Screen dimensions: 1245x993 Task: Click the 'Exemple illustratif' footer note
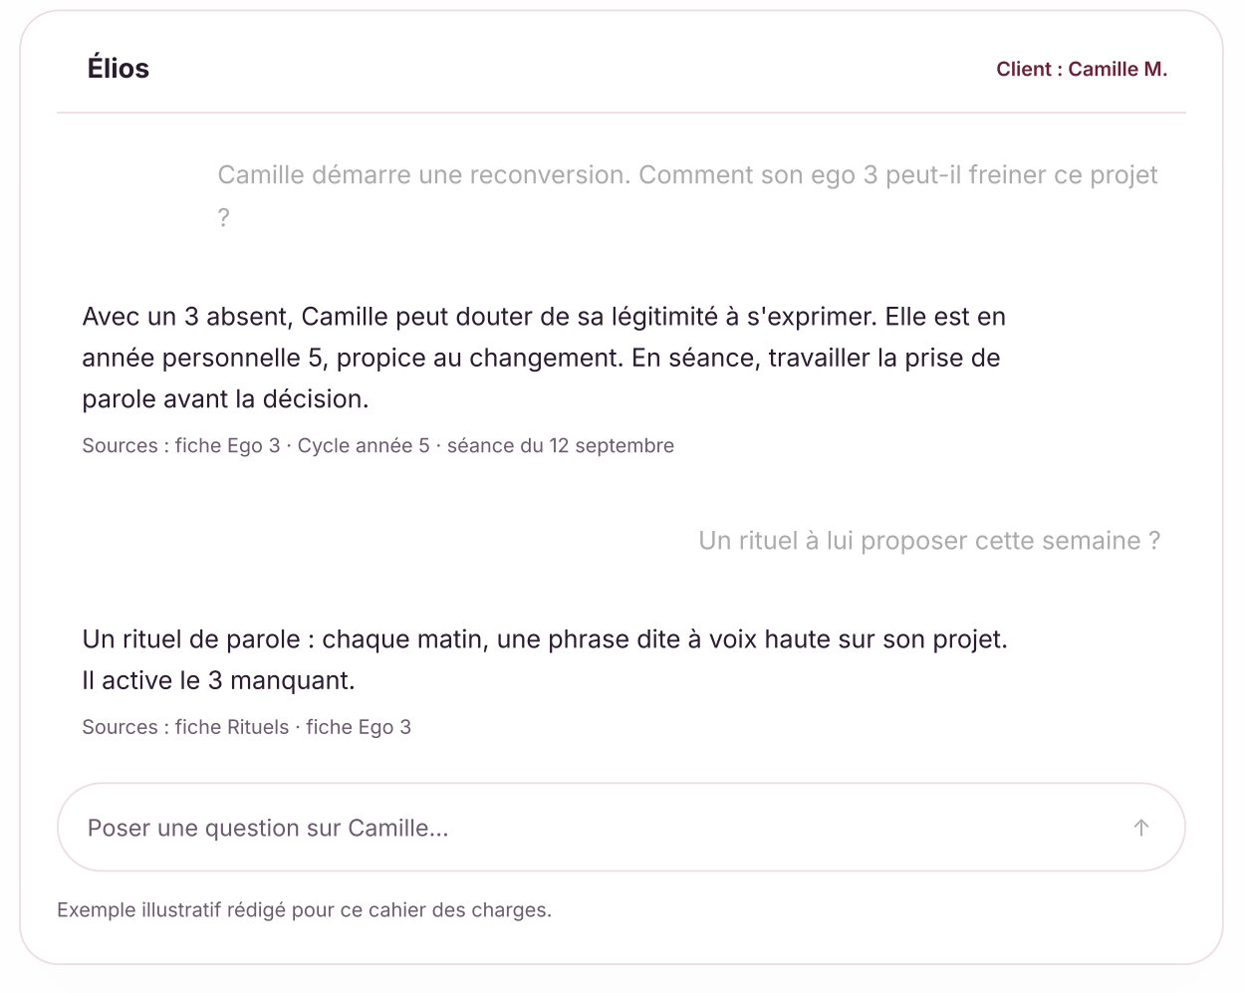click(304, 909)
